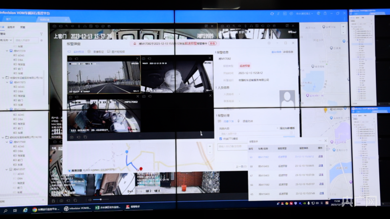This screenshot has width=390, height=219.
Task: Open the search type dropdown in the tree panel
Action: [x=6, y=40]
